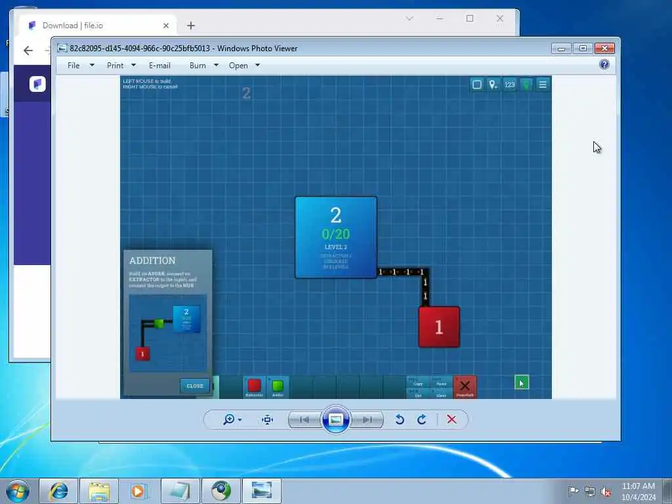
Task: Open the notepad app on taskbar
Action: [x=180, y=491]
